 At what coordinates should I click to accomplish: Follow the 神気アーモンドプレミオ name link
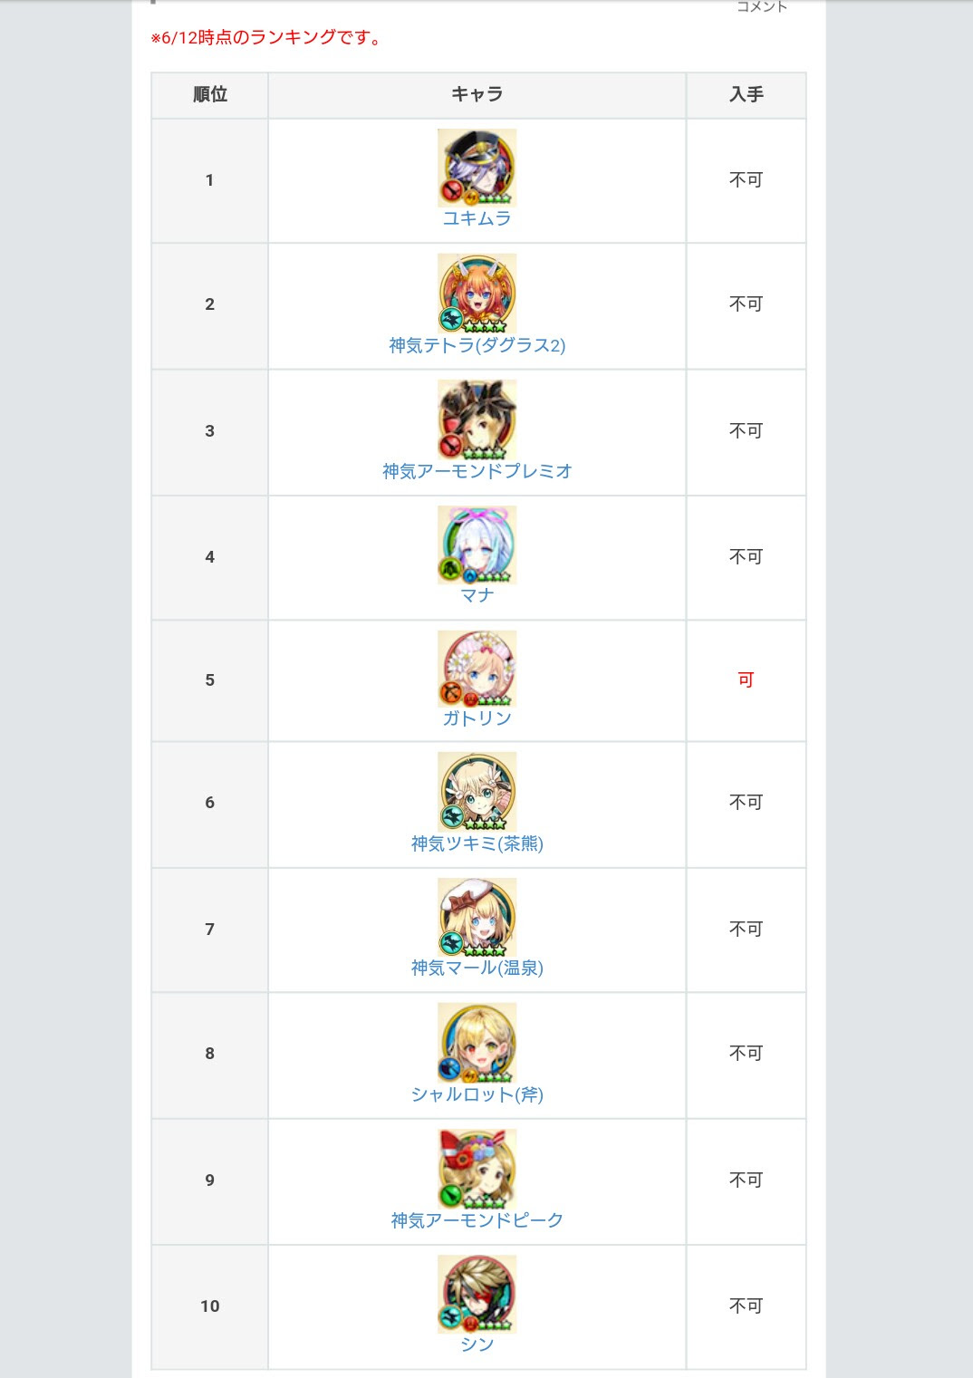(477, 471)
